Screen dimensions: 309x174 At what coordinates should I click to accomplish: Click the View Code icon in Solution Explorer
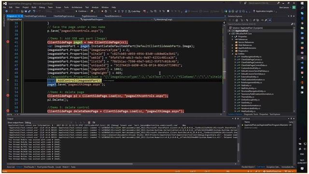click(x=262, y=20)
